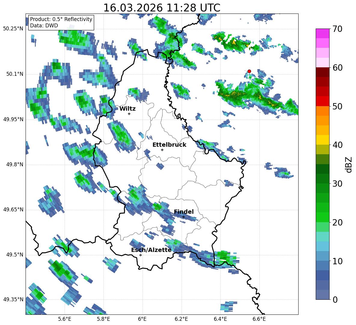The image size is (356, 325).
Task: Click the 50 value on the colorbar
Action: click(337, 106)
